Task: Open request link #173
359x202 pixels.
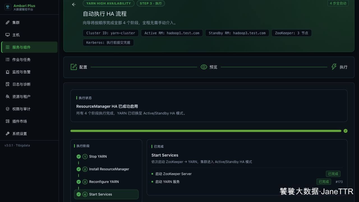Action: (339, 182)
